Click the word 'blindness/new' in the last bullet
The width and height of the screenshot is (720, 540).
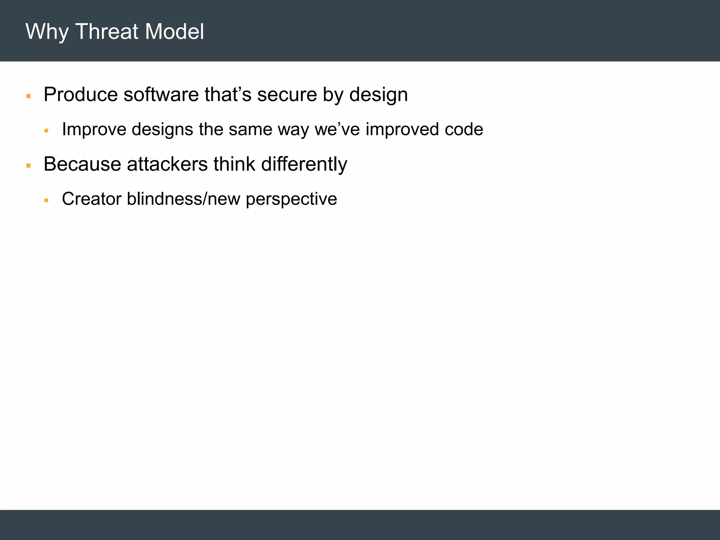click(x=183, y=199)
